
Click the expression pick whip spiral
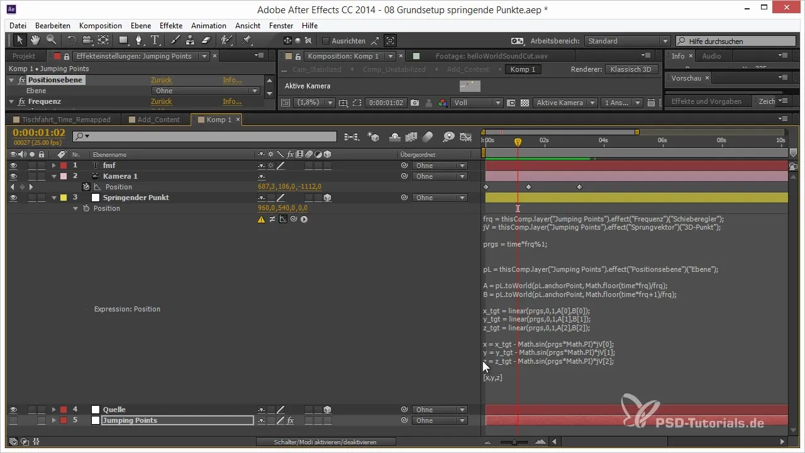(x=294, y=220)
